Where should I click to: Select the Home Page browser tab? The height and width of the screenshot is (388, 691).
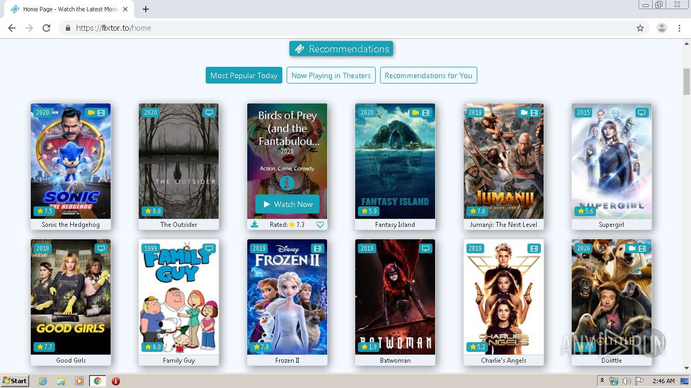click(x=69, y=9)
